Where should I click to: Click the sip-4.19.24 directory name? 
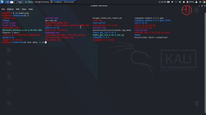[141, 23]
